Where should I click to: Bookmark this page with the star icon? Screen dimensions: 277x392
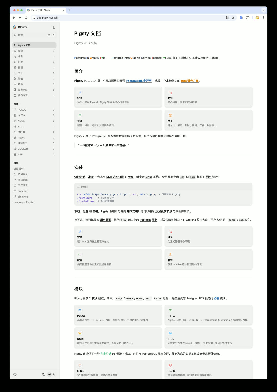click(233, 18)
